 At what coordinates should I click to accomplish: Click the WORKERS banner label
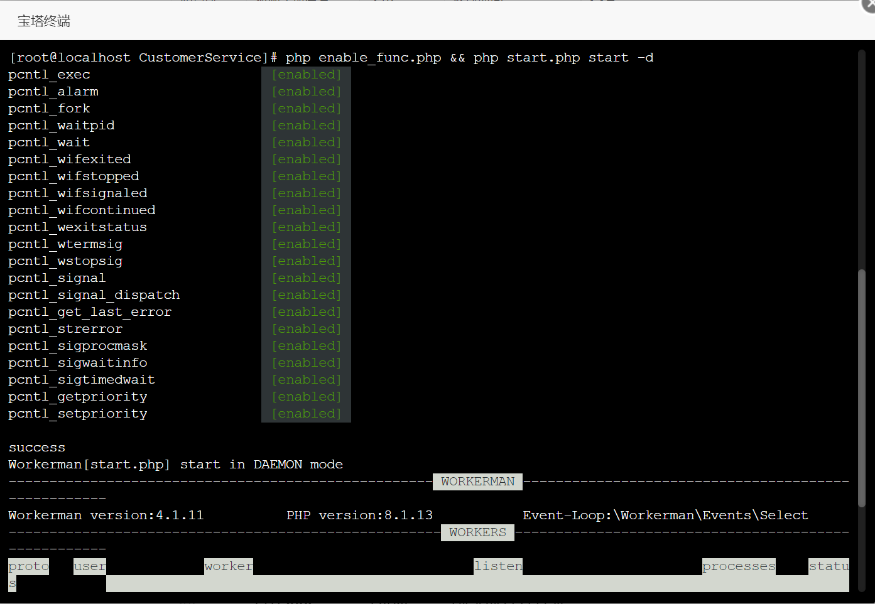(x=477, y=532)
